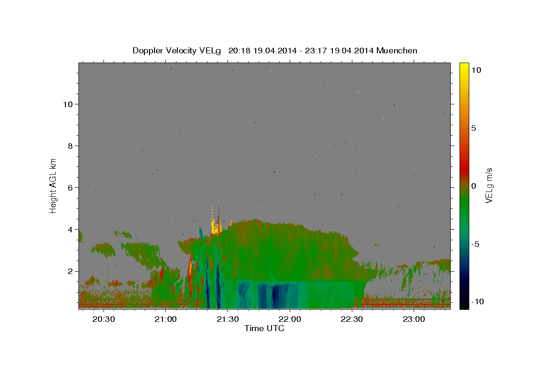557x371 pixels.
Task: Click the colorbar value -5
Action: click(x=475, y=244)
